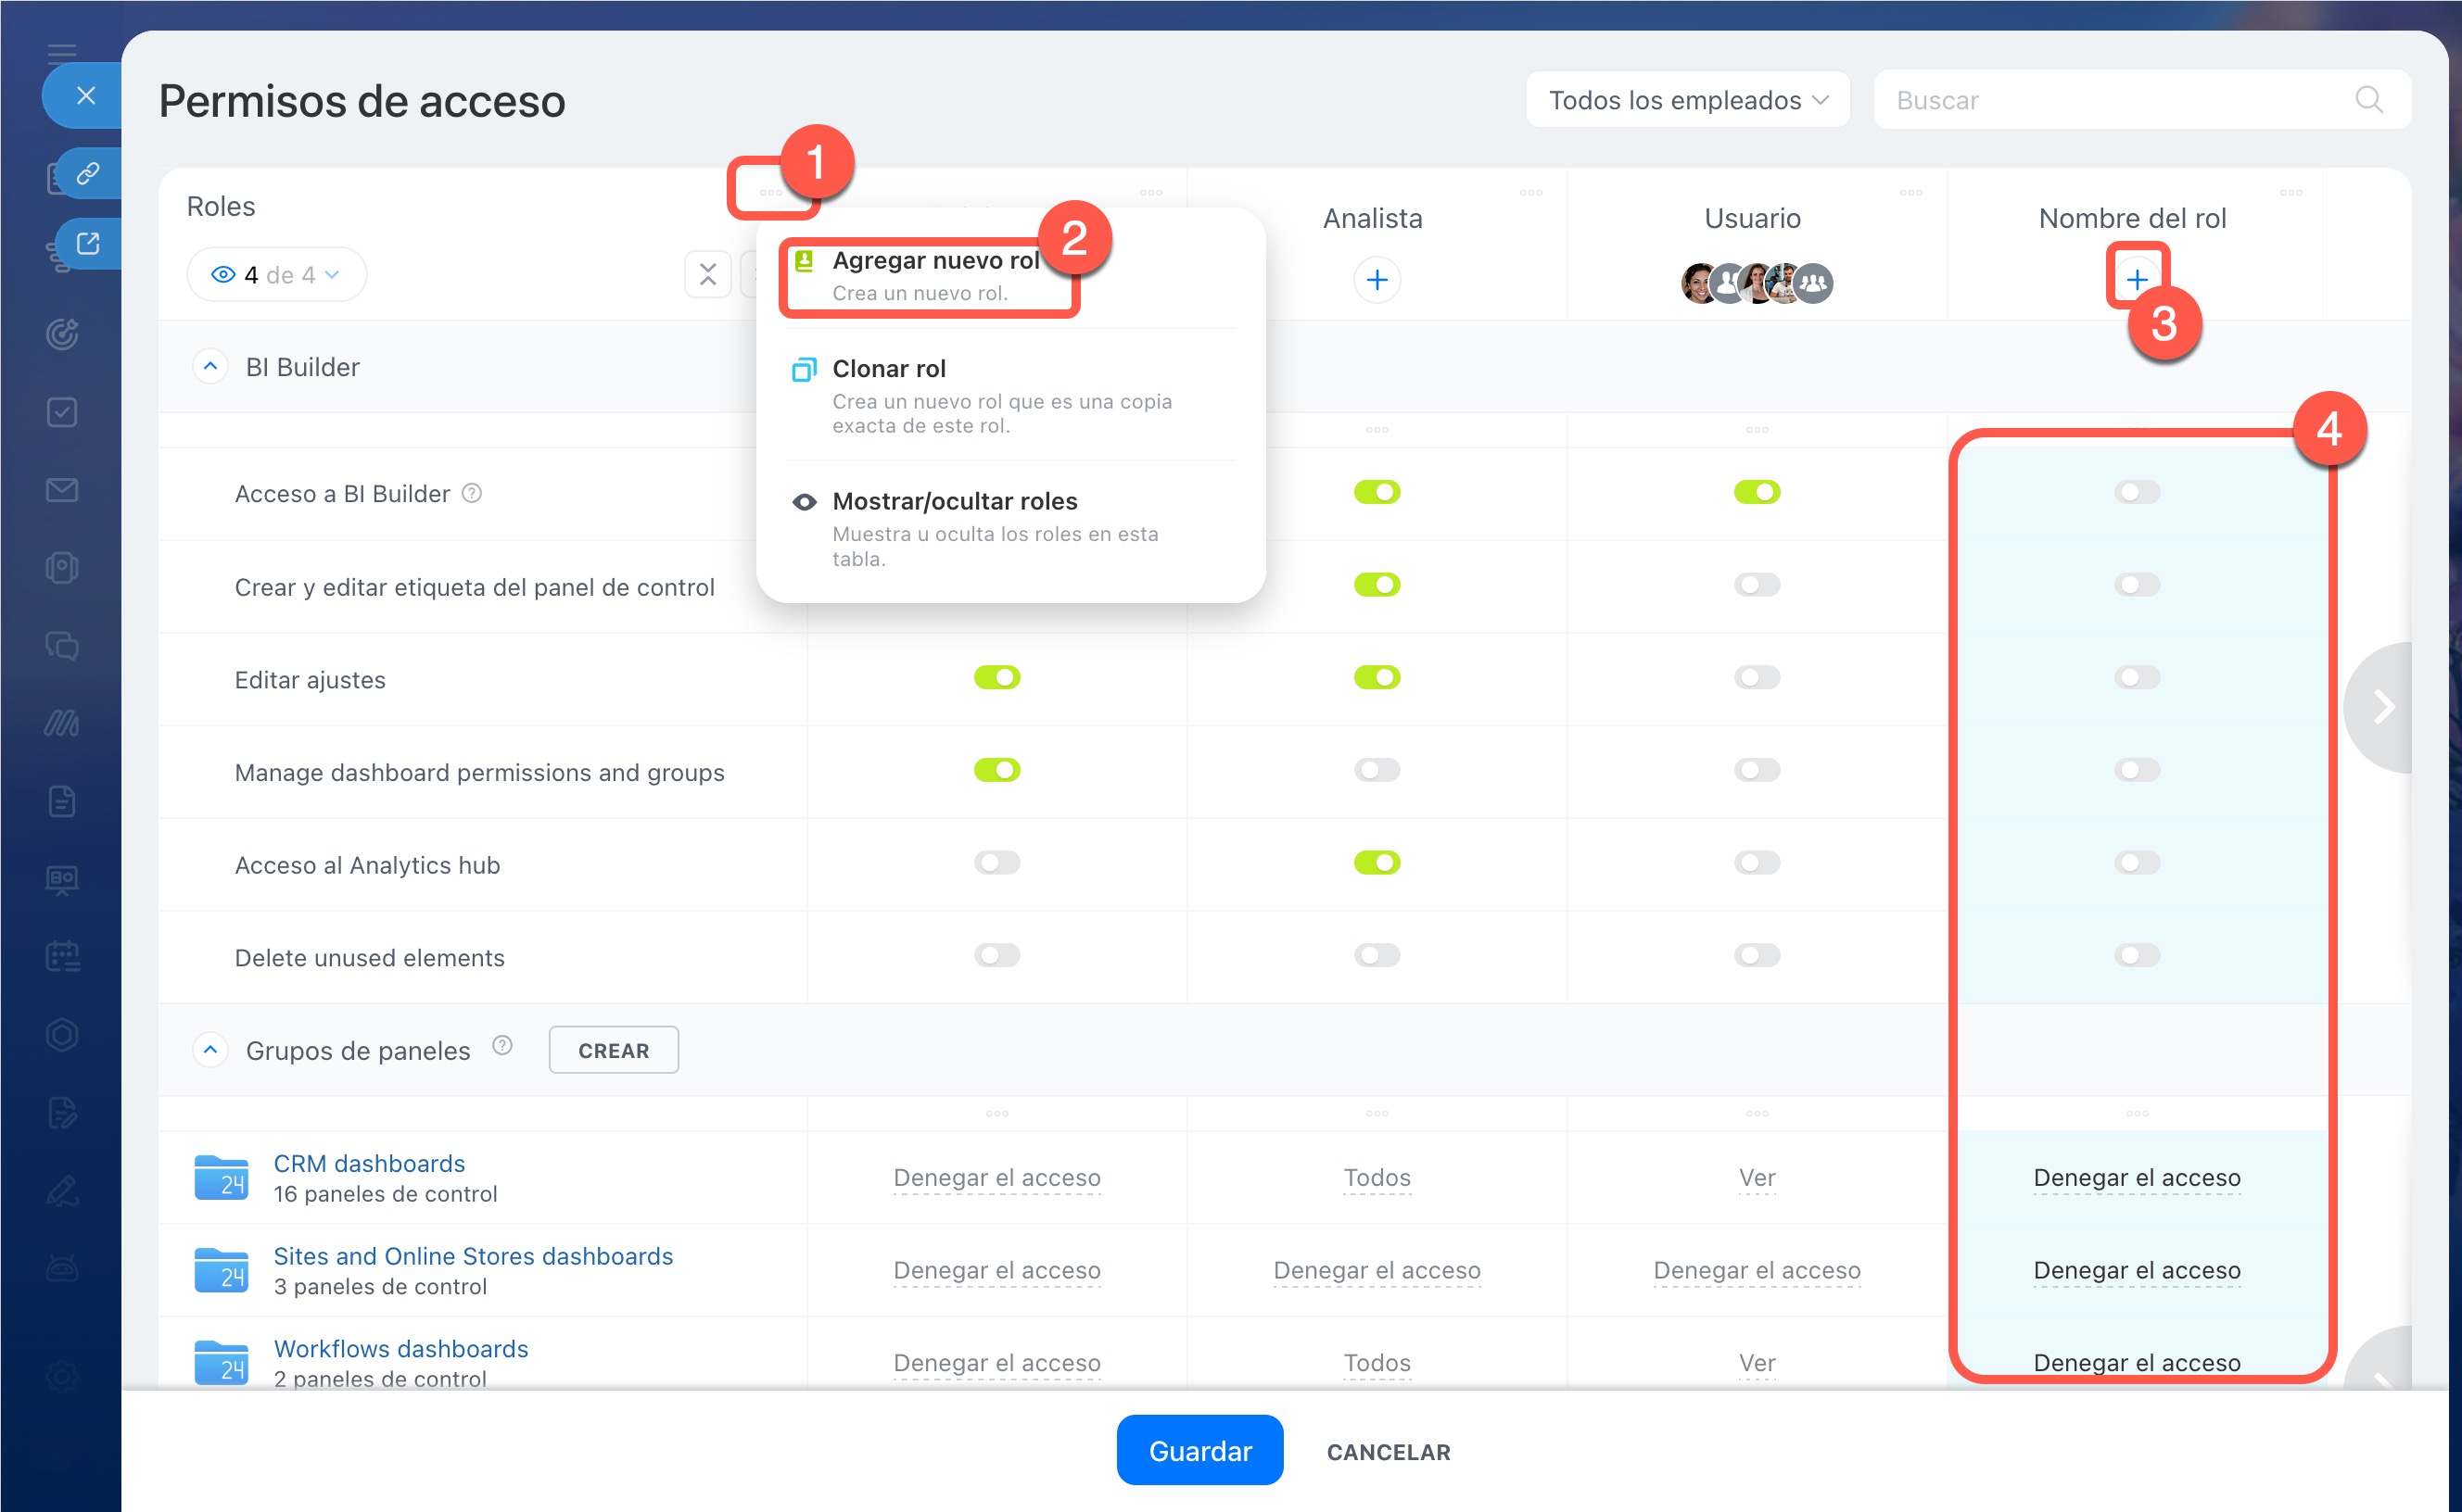Collapse the BI Builder section

[210, 367]
